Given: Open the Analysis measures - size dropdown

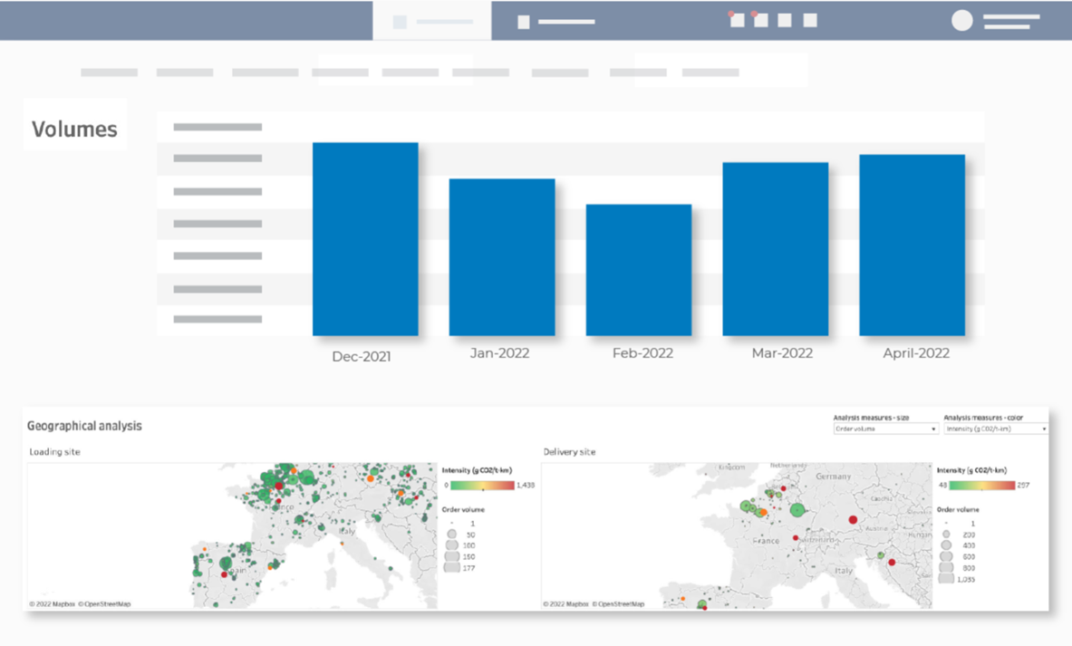Looking at the screenshot, I should tap(885, 429).
